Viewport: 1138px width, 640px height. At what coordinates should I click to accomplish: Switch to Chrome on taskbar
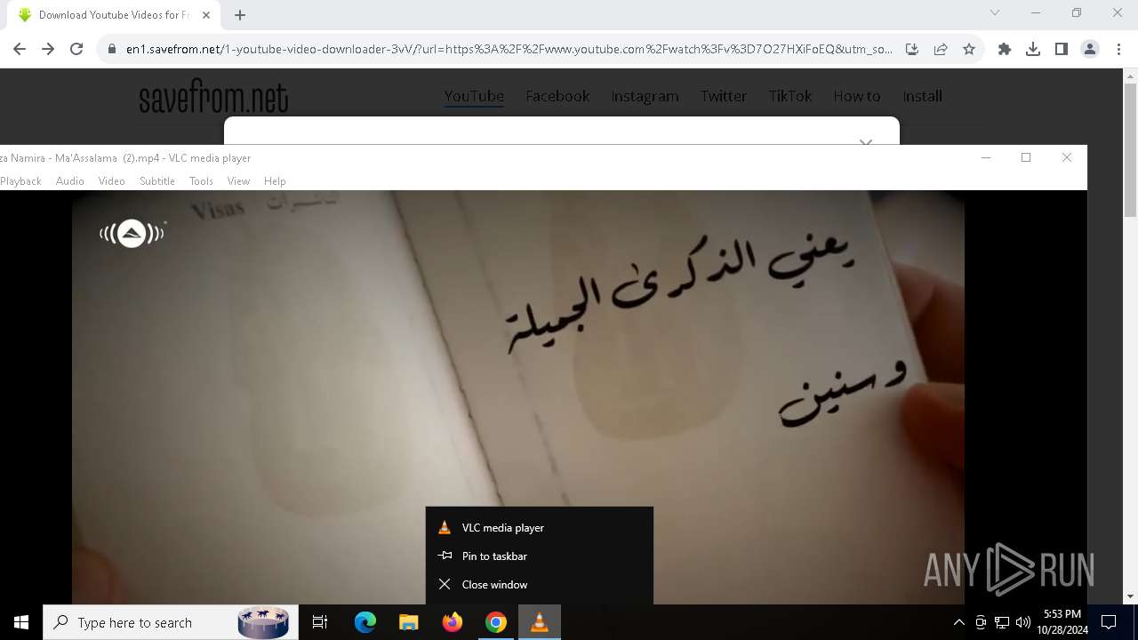pos(496,622)
